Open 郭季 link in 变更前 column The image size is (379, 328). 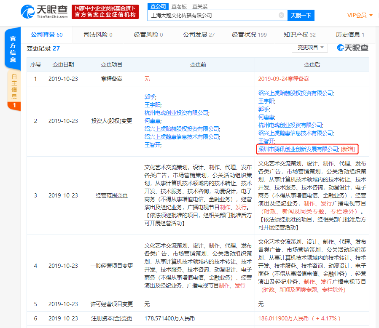click(x=150, y=97)
